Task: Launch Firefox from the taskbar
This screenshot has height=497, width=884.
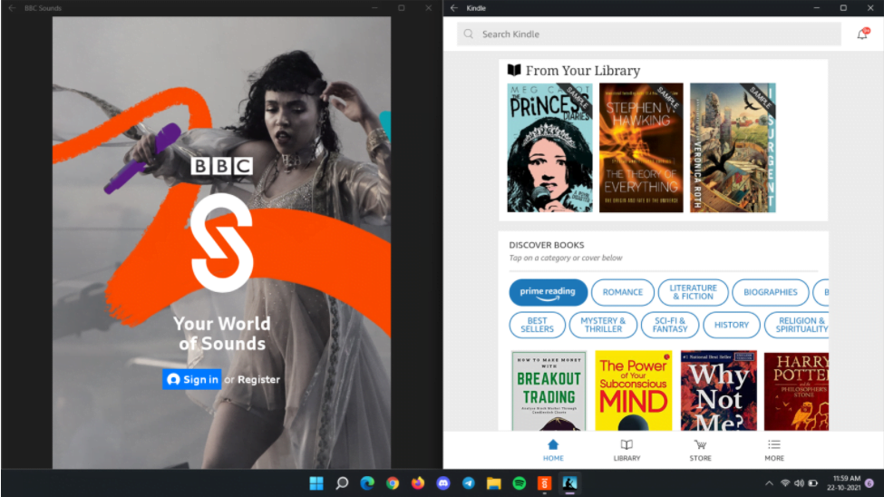Action: tap(418, 483)
